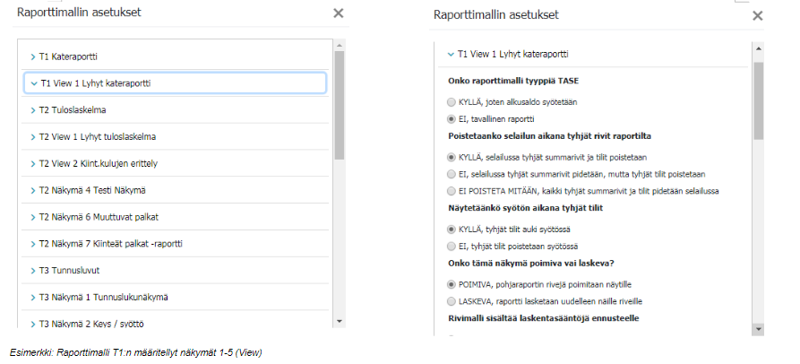The width and height of the screenshot is (800, 364).
Task: Click T3 Näkymä 1 Tunnuslukunäkymä label
Action: click(x=104, y=297)
